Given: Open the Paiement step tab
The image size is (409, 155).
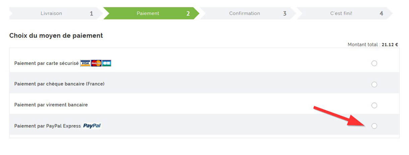Looking at the screenshot, I should (148, 13).
